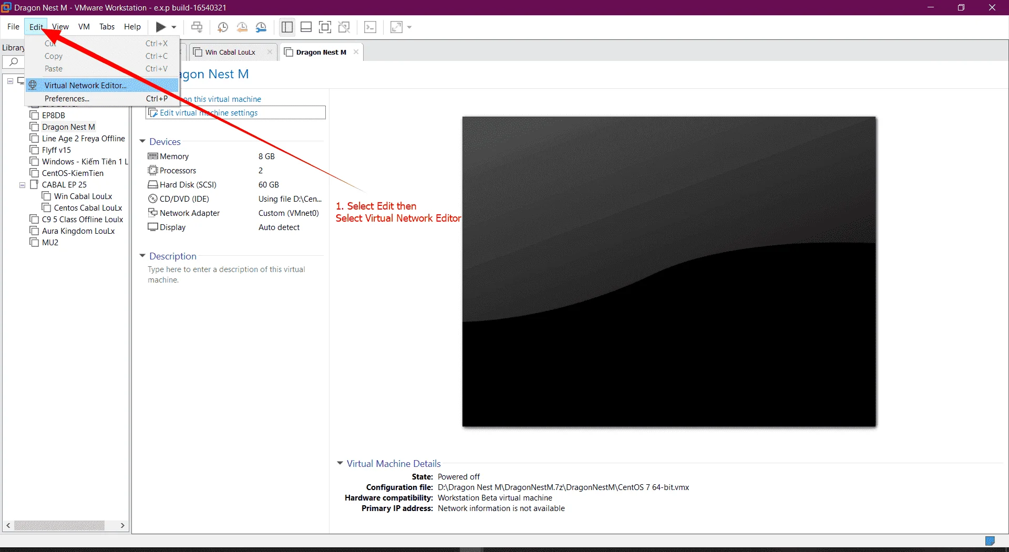Select Aura Kingdom LouLx in the library
This screenshot has height=552, width=1009.
(x=78, y=231)
